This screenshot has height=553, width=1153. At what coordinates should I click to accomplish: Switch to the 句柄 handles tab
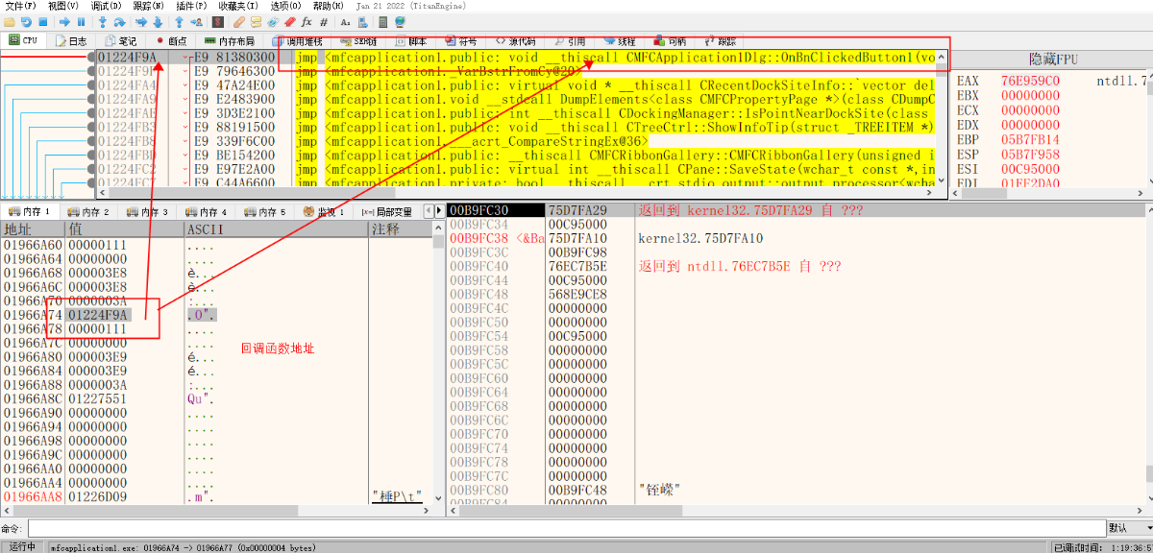[670, 41]
